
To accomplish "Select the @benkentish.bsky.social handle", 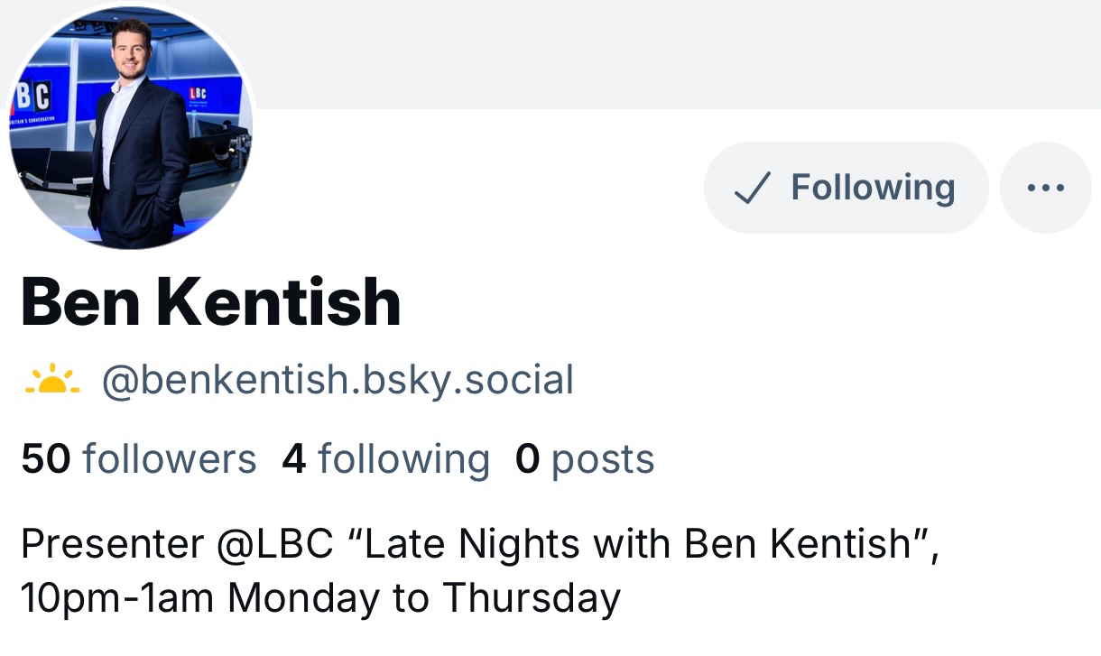I will point(338,380).
